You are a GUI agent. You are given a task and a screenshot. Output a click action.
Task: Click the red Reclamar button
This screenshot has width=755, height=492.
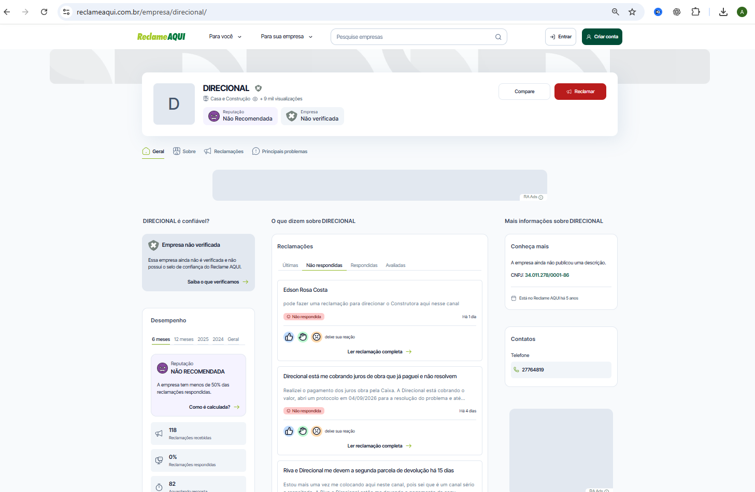580,92
